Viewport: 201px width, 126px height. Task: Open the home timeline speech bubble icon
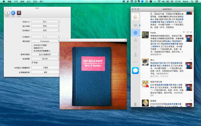coord(135,25)
